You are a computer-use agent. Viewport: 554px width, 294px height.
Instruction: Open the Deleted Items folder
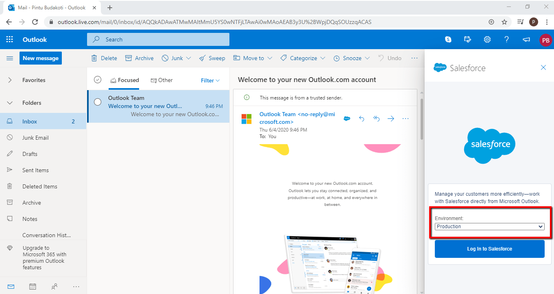43,186
